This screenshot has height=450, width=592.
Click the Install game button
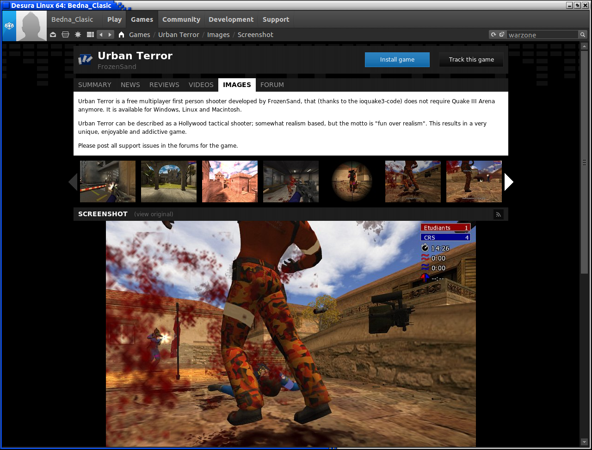click(x=397, y=60)
